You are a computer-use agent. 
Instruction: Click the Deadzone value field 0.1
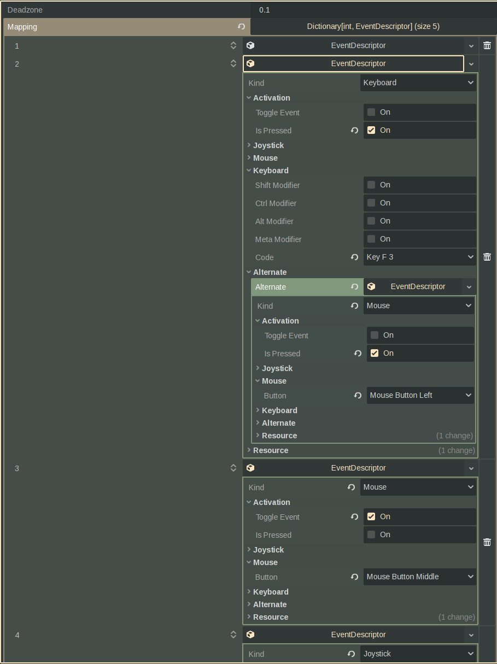coord(373,10)
